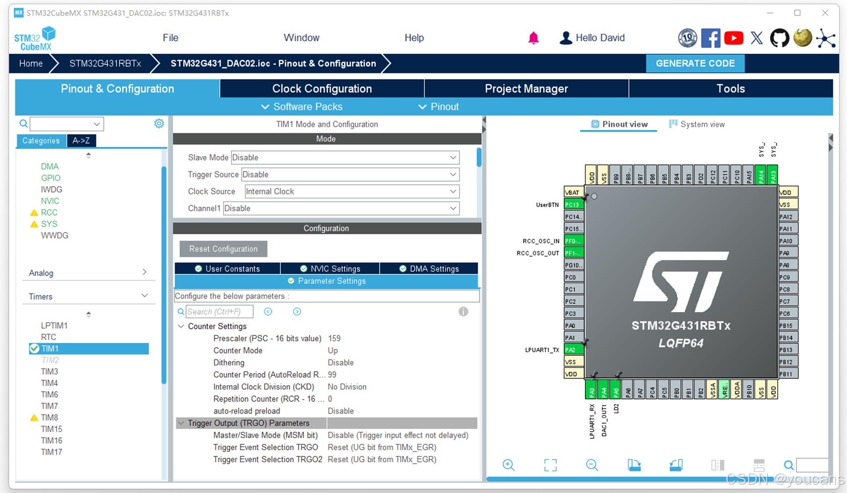Click the fit-to-screen icon below the chip
The height and width of the screenshot is (493, 847).
(550, 465)
